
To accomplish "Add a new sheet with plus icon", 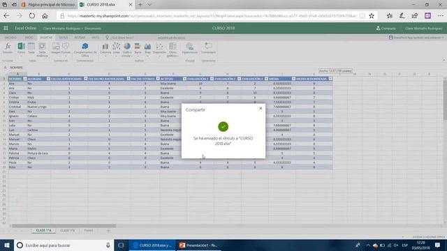I will pos(109,231).
